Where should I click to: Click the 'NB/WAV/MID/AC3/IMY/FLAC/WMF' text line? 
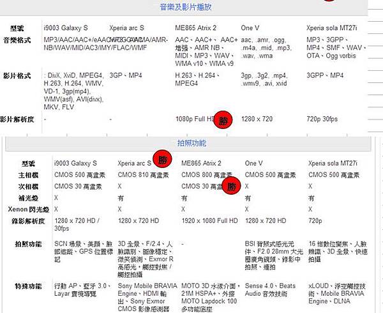[95, 48]
